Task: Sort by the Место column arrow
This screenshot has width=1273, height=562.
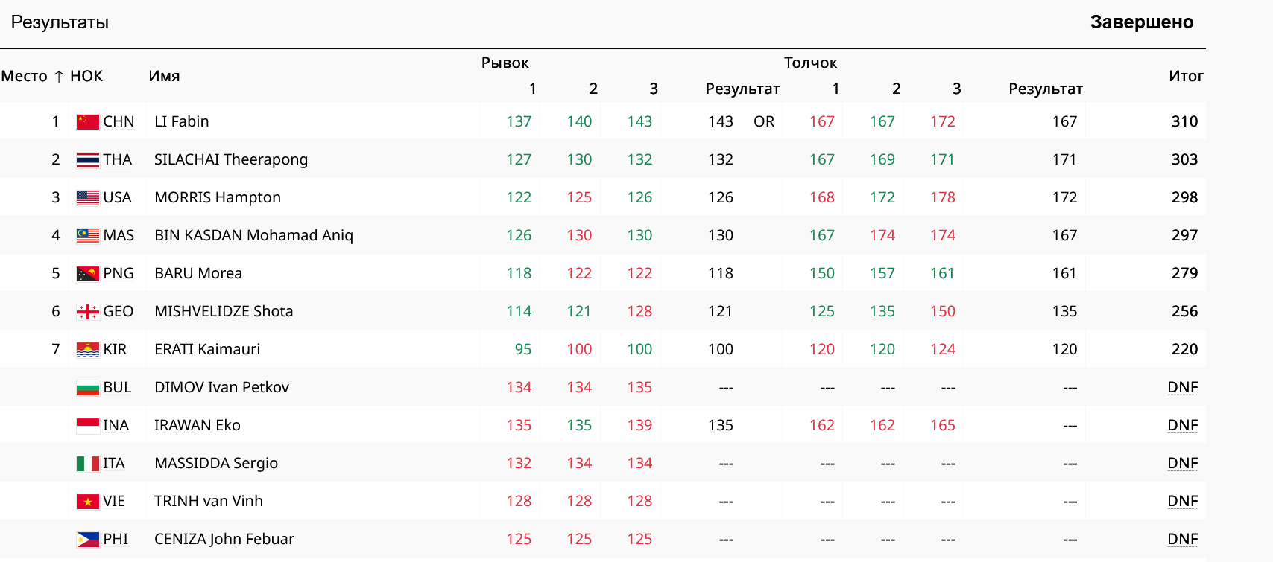Action: 59,77
